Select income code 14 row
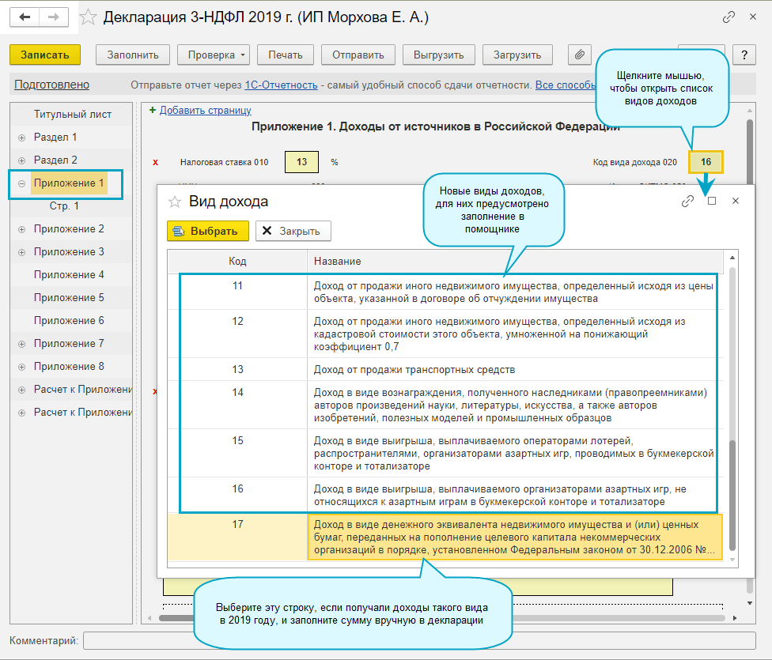The width and height of the screenshot is (772, 660). [445, 405]
